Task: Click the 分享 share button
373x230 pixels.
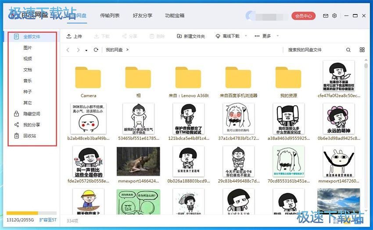Action: click(129, 36)
